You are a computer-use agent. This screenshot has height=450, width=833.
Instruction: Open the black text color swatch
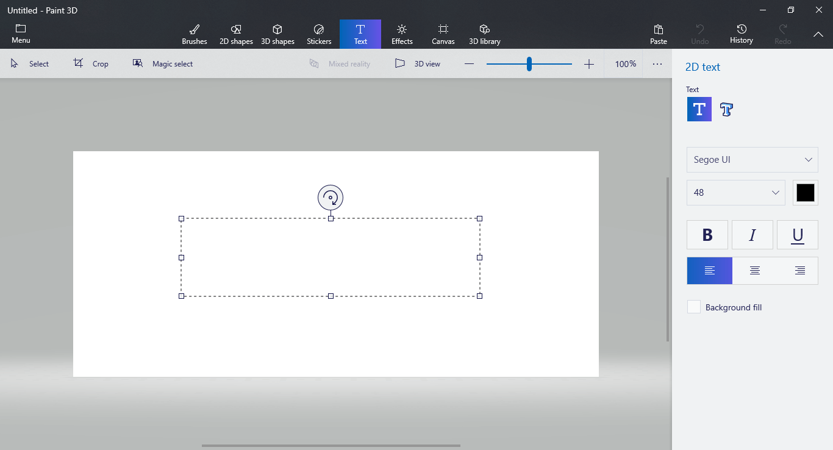(806, 192)
